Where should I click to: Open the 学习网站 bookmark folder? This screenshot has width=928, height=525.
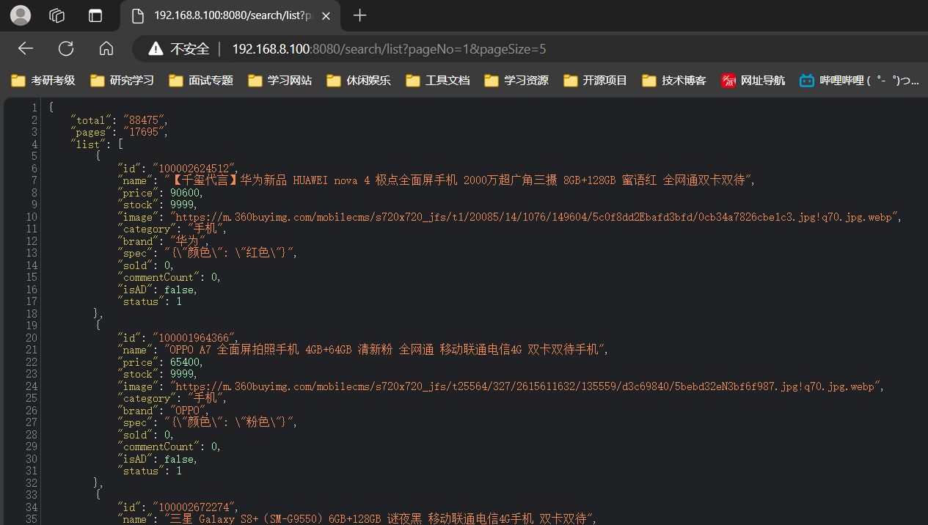[280, 81]
